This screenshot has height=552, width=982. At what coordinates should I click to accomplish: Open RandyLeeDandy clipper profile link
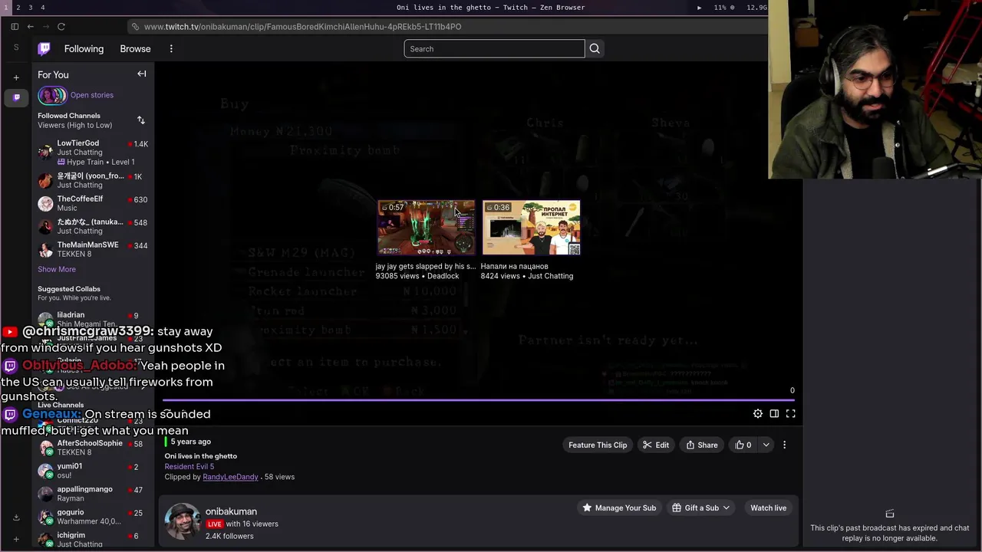[x=230, y=477]
